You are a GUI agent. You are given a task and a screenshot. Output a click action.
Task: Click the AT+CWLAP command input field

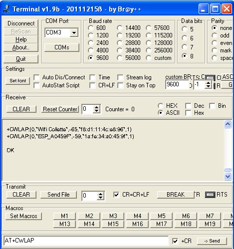click(x=86, y=241)
